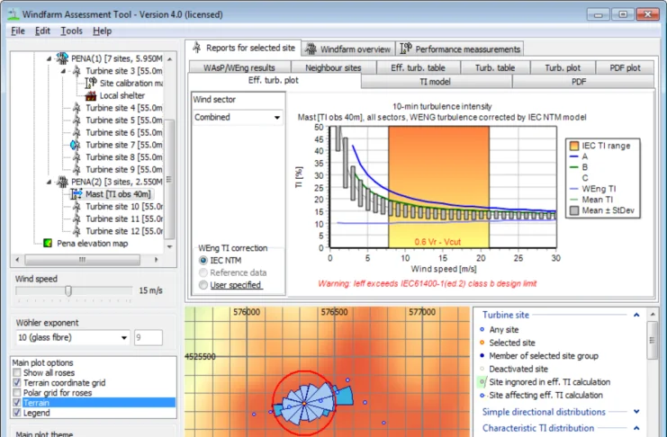Click the PENA(2) windfarm group icon

(x=61, y=182)
